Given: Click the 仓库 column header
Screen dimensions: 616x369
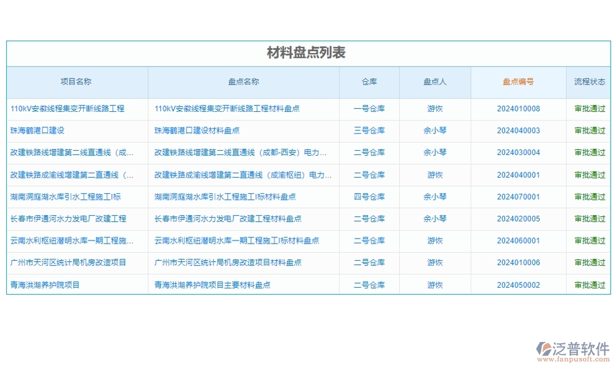Looking at the screenshot, I should click(370, 81).
